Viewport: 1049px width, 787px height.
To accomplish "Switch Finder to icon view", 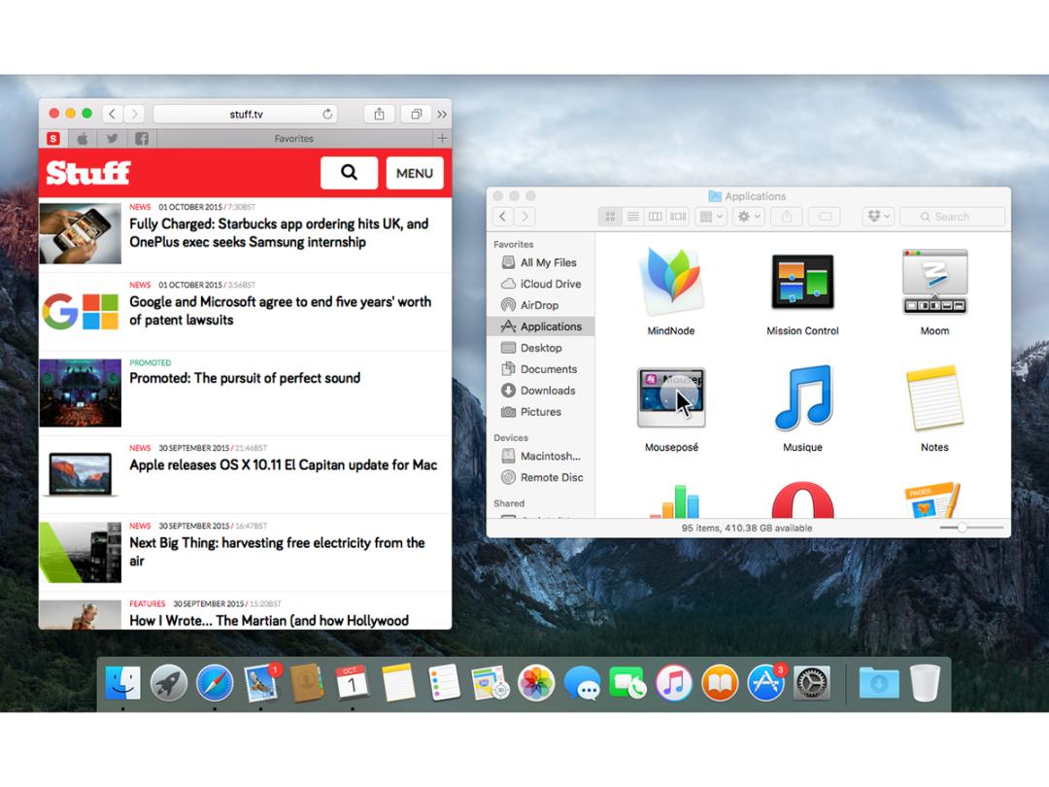I will coord(611,217).
